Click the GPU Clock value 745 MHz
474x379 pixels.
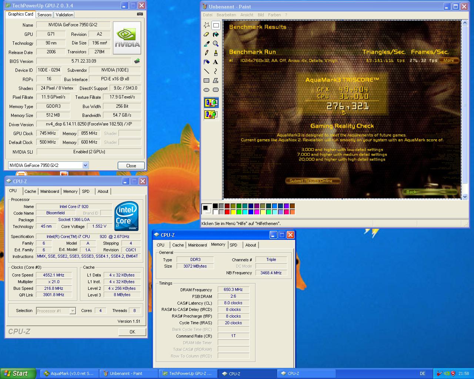48,133
